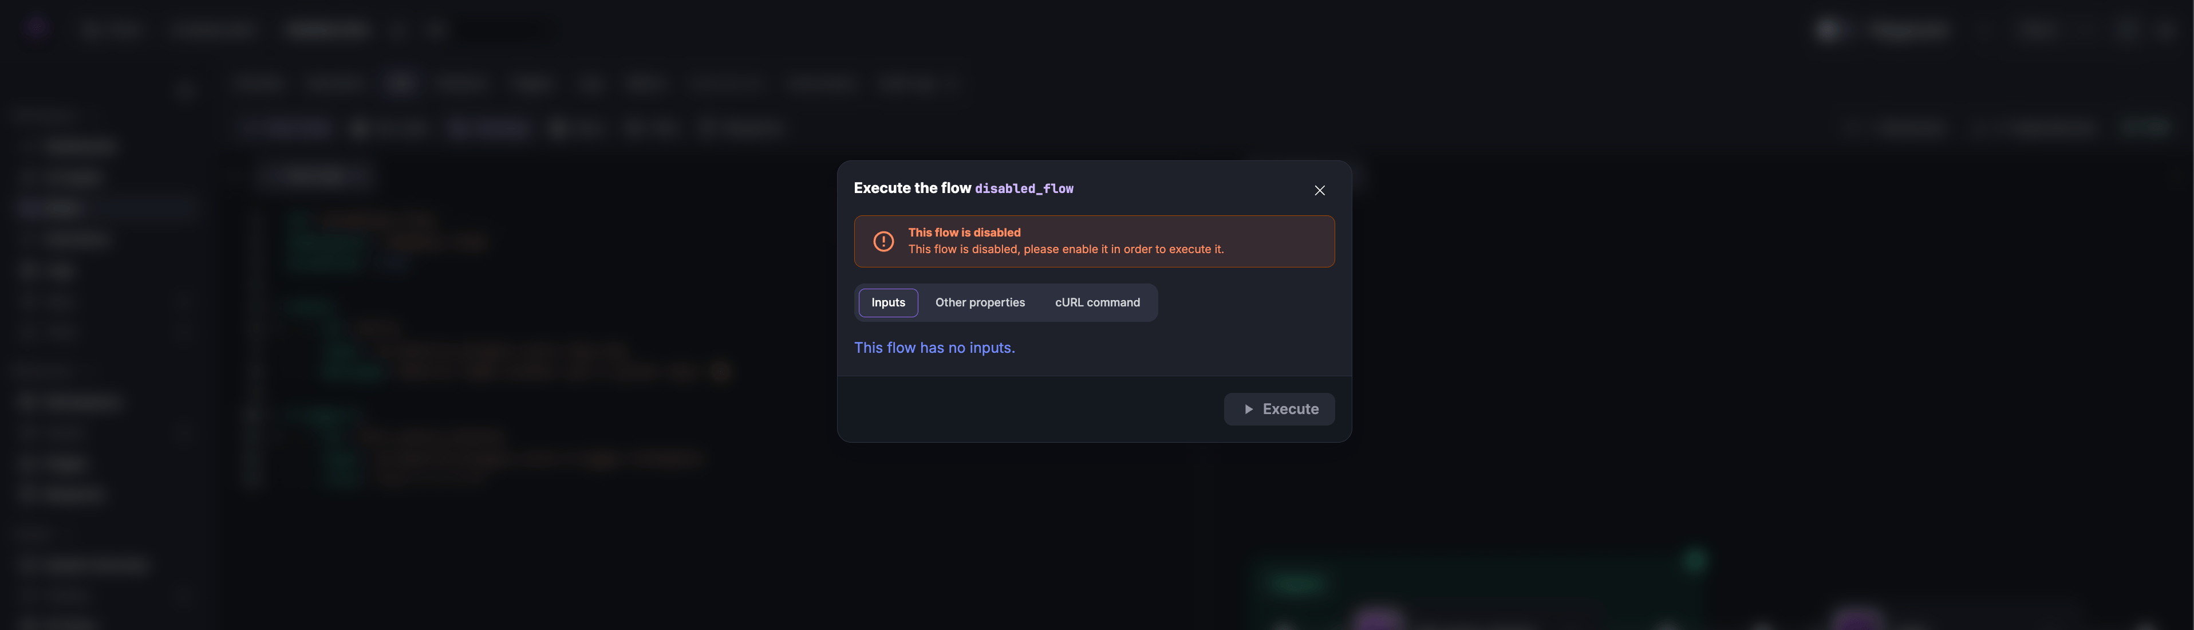The image size is (2194, 630).
Task: Click the blurred green button behind the dialog
Action: click(x=2145, y=128)
